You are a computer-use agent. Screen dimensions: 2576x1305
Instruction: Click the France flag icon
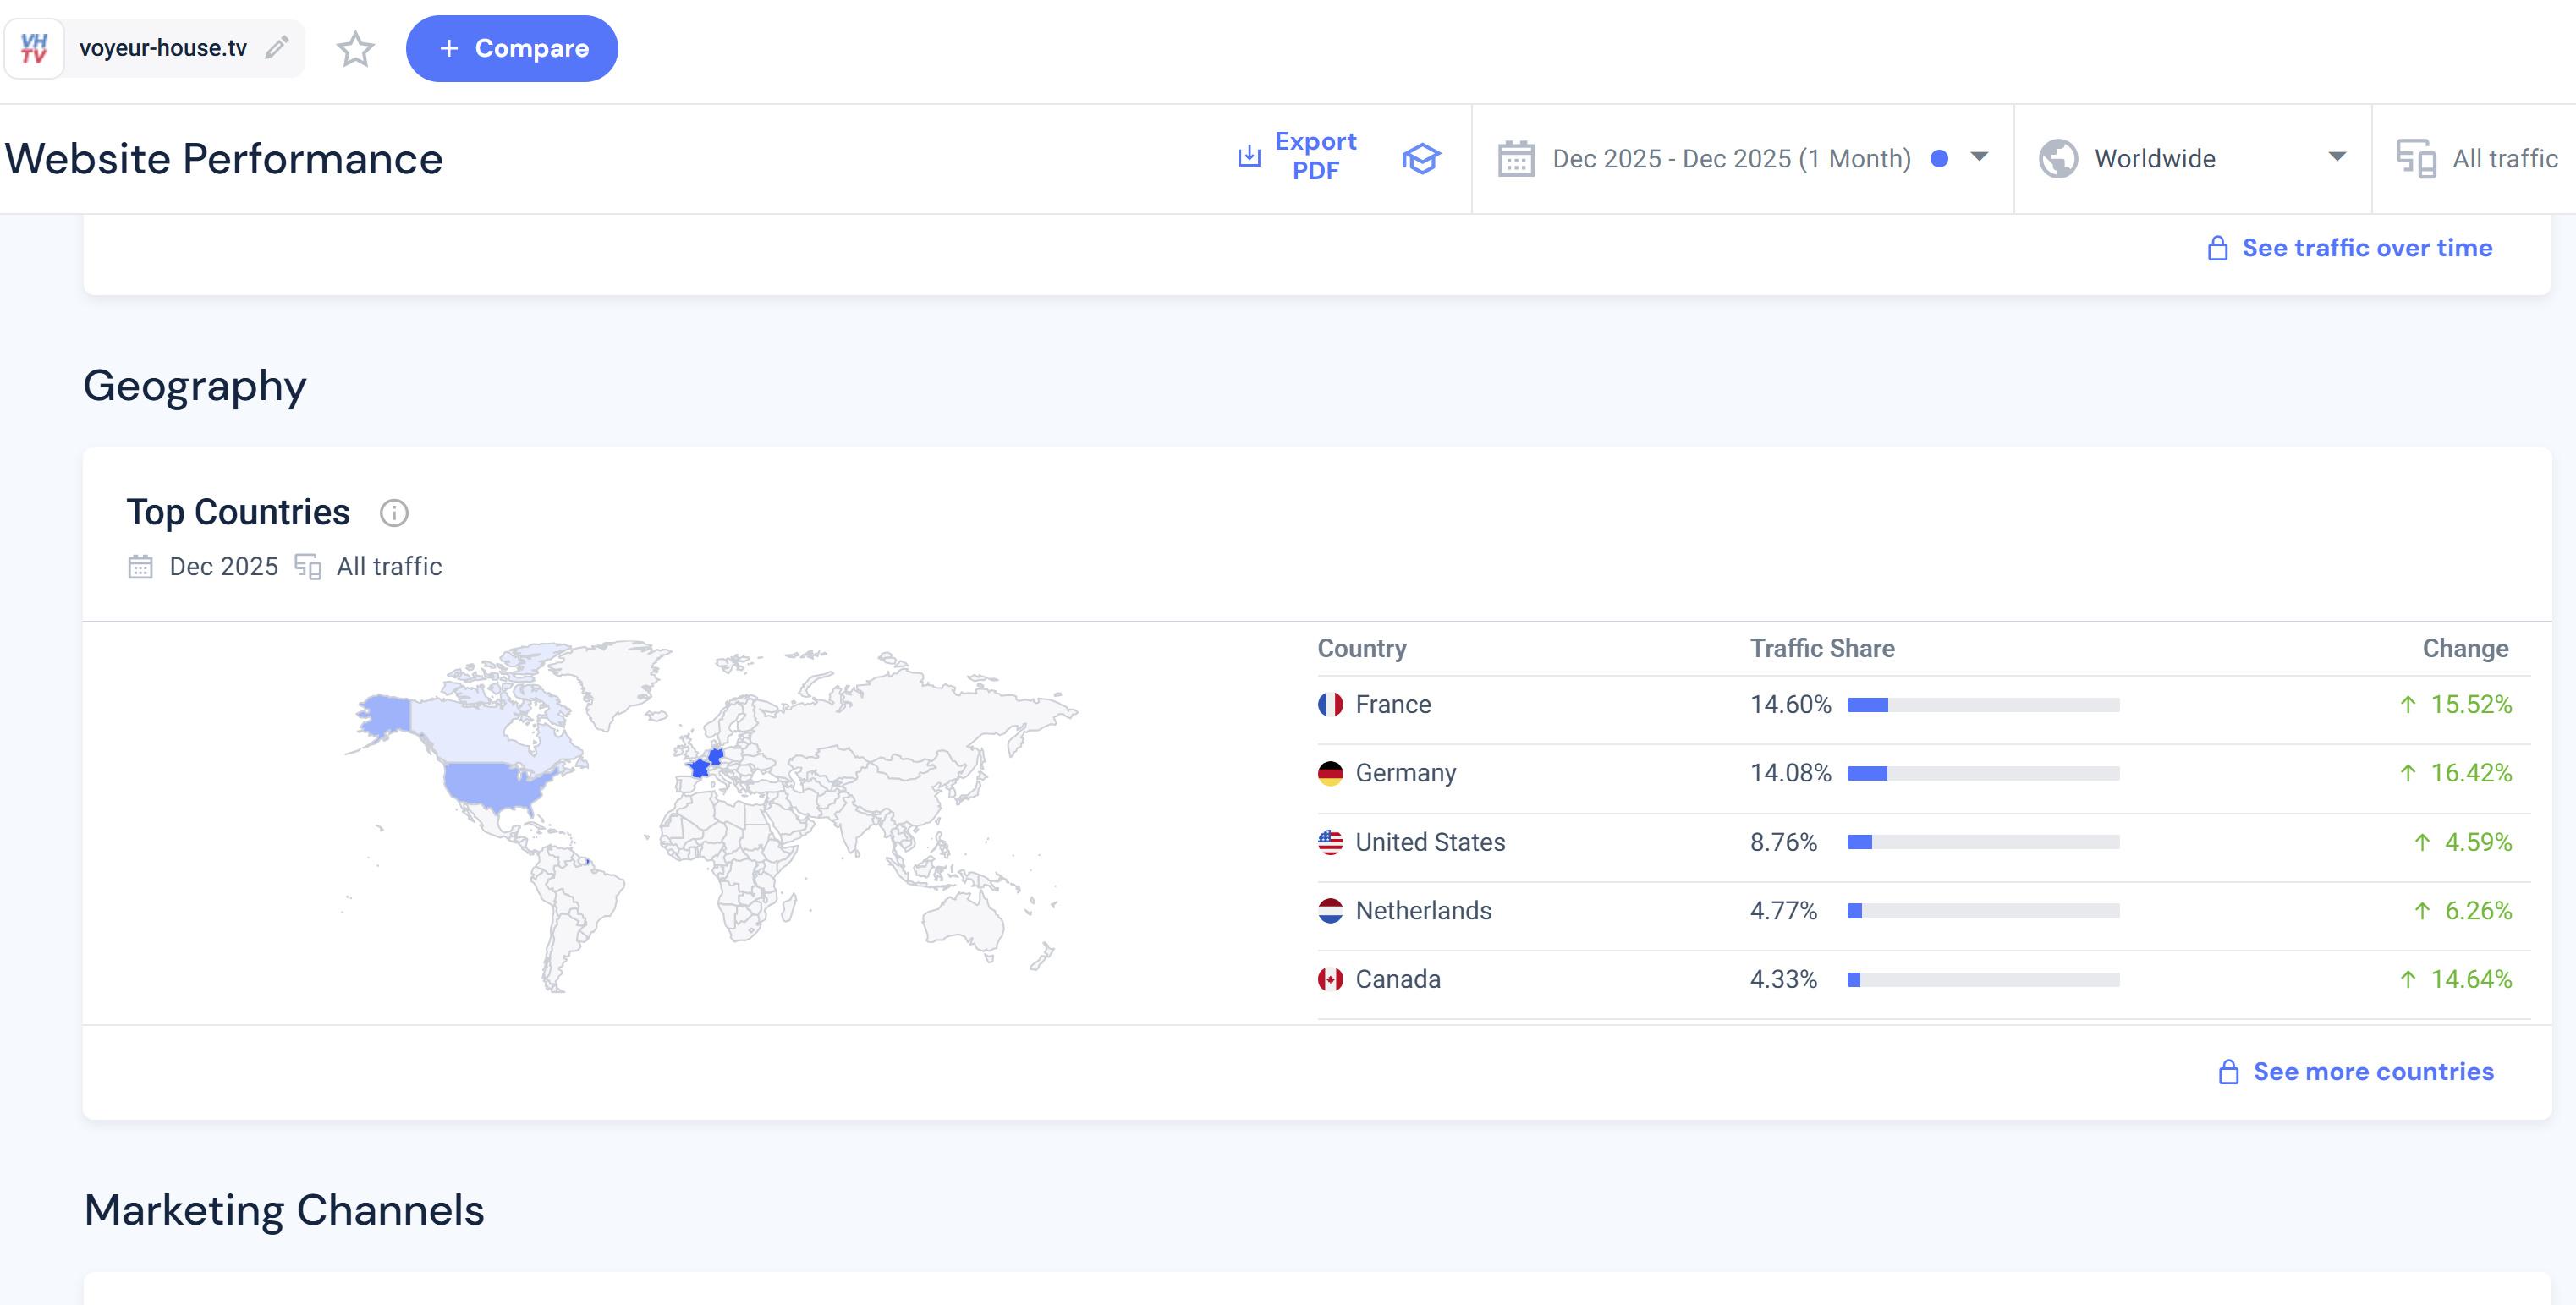pyautogui.click(x=1330, y=705)
